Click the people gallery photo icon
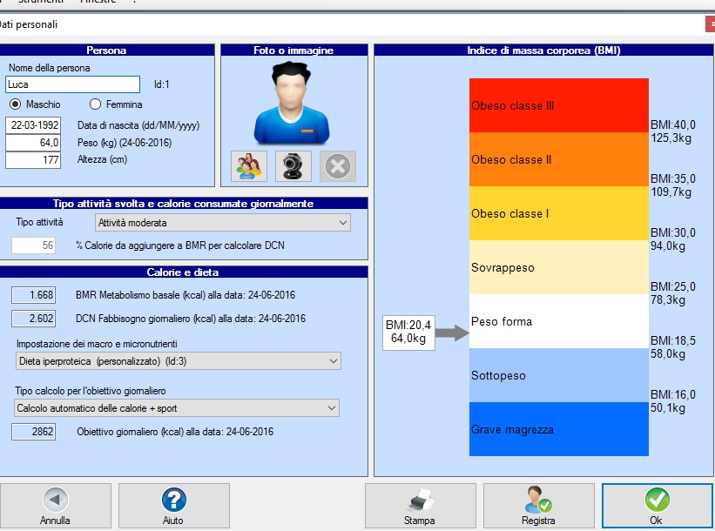 pos(249,165)
